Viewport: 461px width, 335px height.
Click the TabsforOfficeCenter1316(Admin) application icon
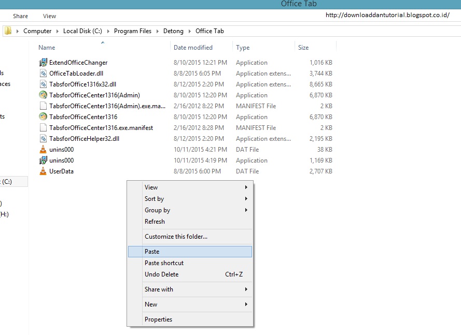click(x=43, y=95)
